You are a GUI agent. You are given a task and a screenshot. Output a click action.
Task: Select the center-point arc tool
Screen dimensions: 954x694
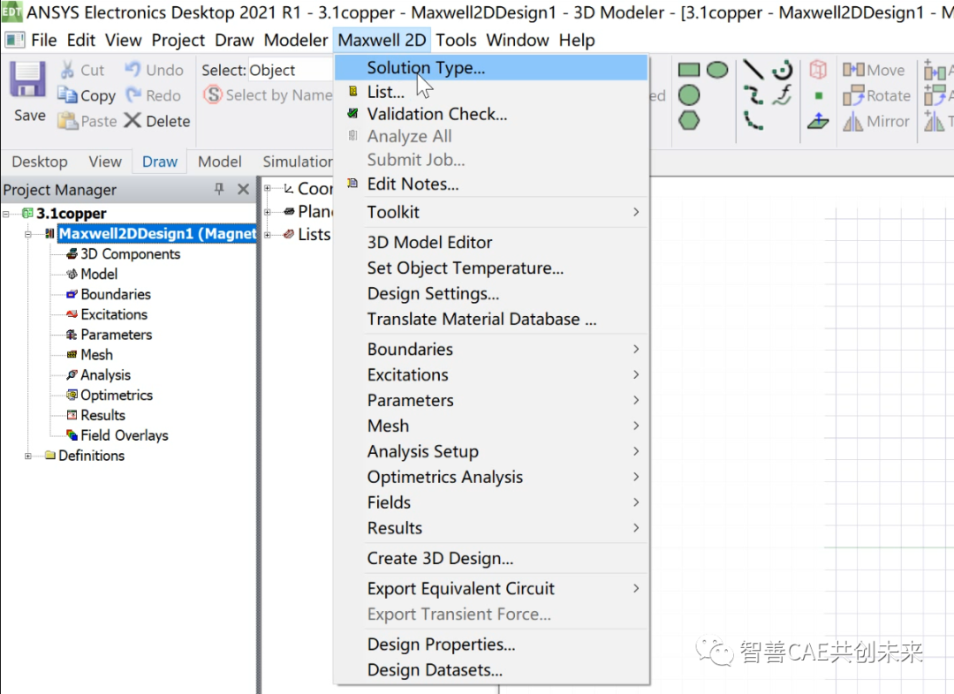pyautogui.click(x=783, y=70)
